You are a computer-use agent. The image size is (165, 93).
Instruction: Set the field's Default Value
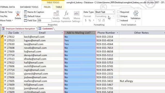(x=32, y=16)
